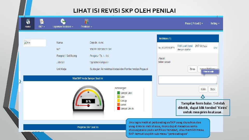Click the Field ini wajib validation tooltip
This screenshot has height=140, width=249.
[x=210, y=72]
